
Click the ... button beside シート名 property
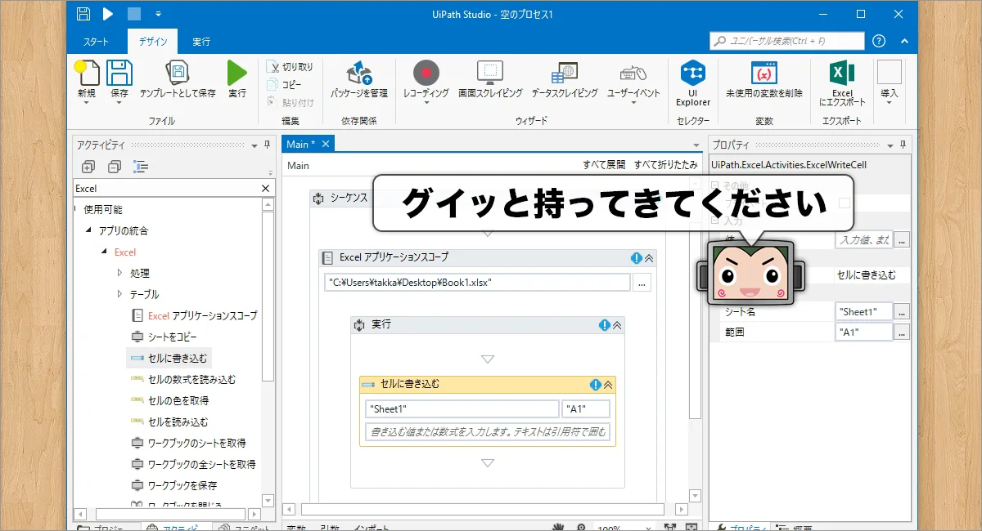[902, 312]
